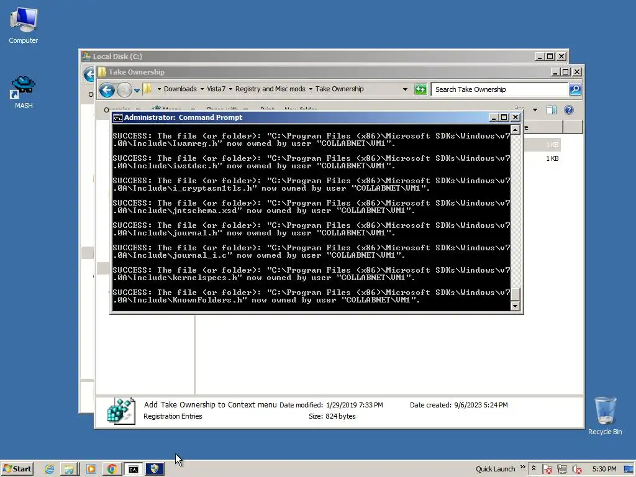Expand the arrow before Downloads breadcrumb

click(x=159, y=89)
